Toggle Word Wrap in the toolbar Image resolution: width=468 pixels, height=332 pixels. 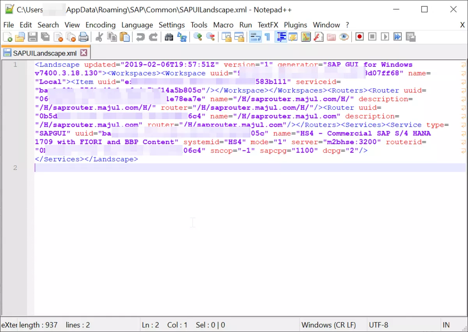tap(255, 37)
